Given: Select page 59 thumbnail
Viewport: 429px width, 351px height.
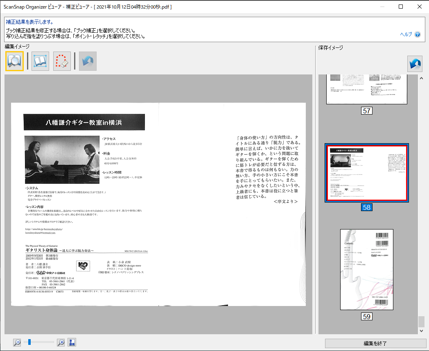Looking at the screenshot, I should (x=367, y=270).
